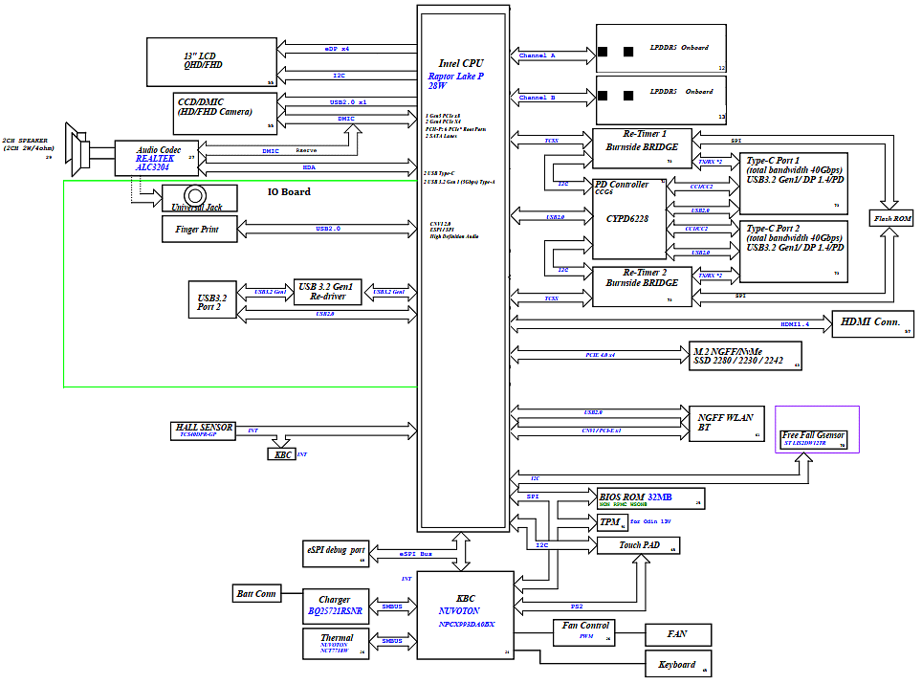Viewport: 922px width, 684px height.
Task: Click the Thermal NUVOTON block
Action: [x=336, y=644]
